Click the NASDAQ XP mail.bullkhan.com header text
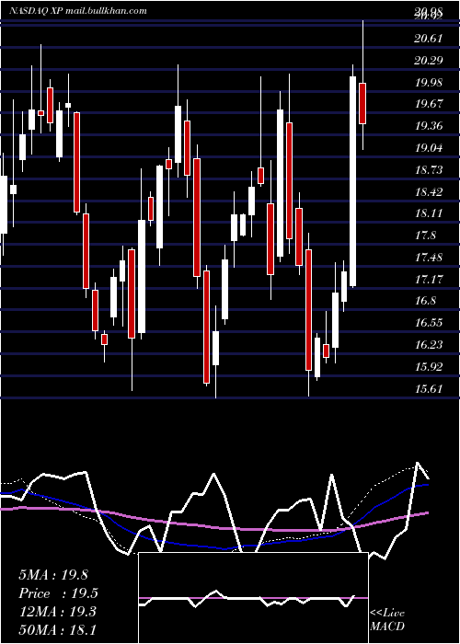This screenshot has height=644, width=460. [x=77, y=11]
